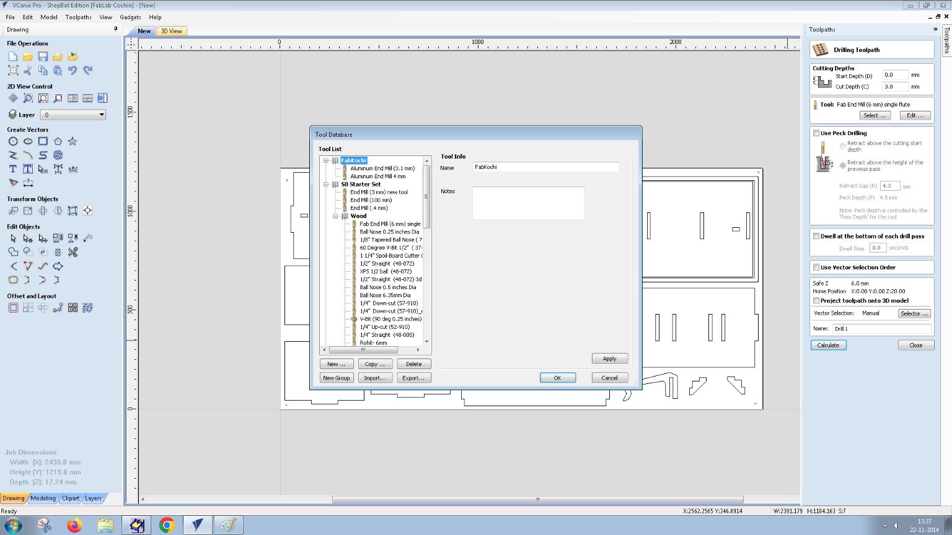Open the Toolpaths menu

coord(78,17)
